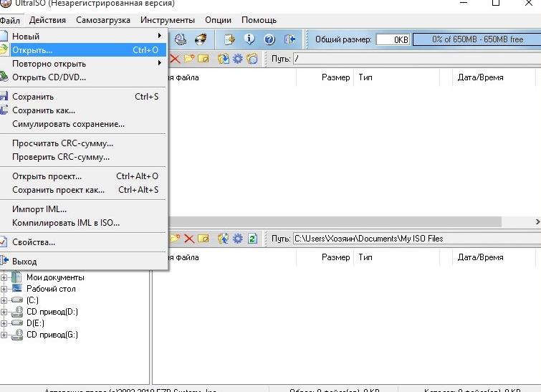The image size is (541, 392).
Task: Click the convert image toolbar icon
Action: pyautogui.click(x=229, y=39)
